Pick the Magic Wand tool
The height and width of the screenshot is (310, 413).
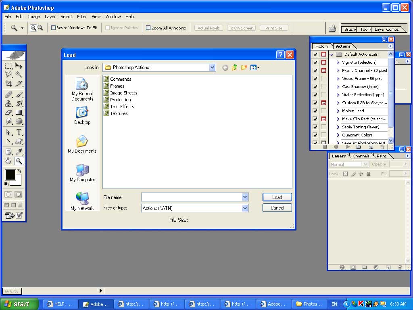pos(19,75)
